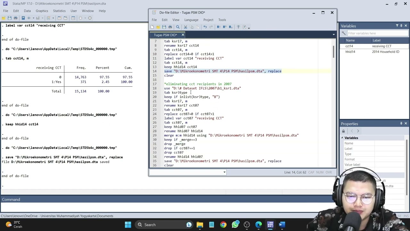
Task: Open the Data Editor (Edit) icon
Action: (x=60, y=18)
